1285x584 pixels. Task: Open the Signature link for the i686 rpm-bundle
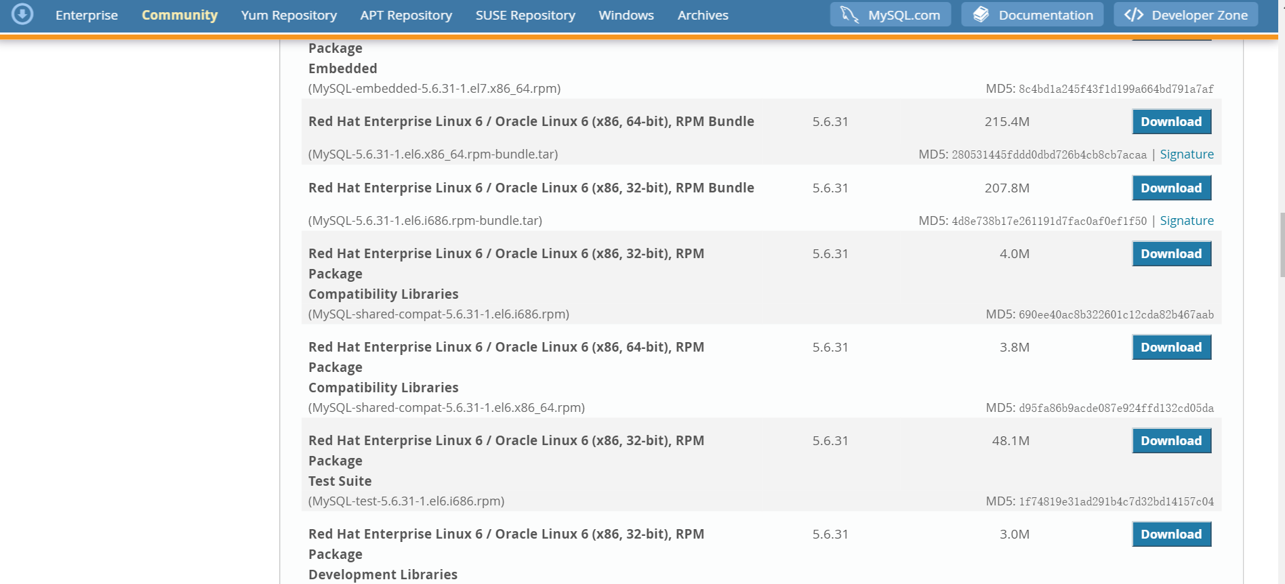1187,221
